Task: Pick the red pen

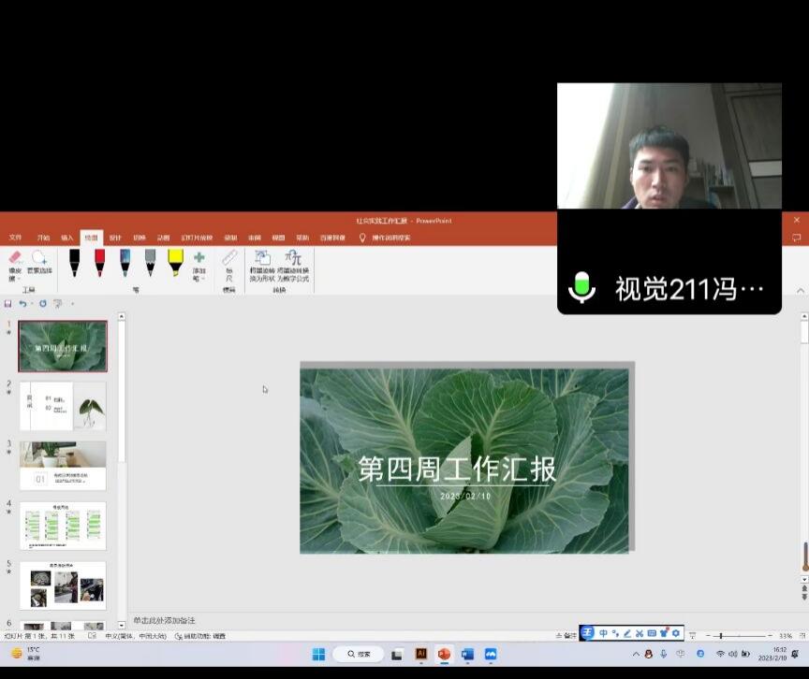Action: coord(99,262)
